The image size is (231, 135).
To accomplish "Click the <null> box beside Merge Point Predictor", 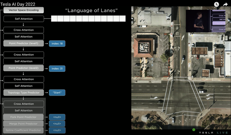I will coord(57,124).
